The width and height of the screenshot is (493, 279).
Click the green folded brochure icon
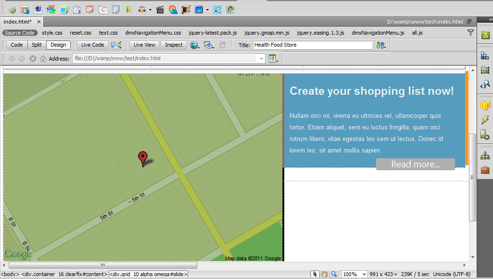pyautogui.click(x=128, y=10)
